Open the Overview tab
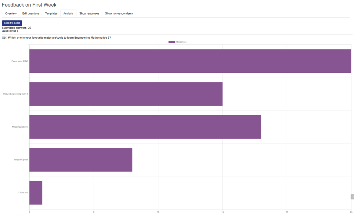This screenshot has height=215, width=354. pos(11,13)
